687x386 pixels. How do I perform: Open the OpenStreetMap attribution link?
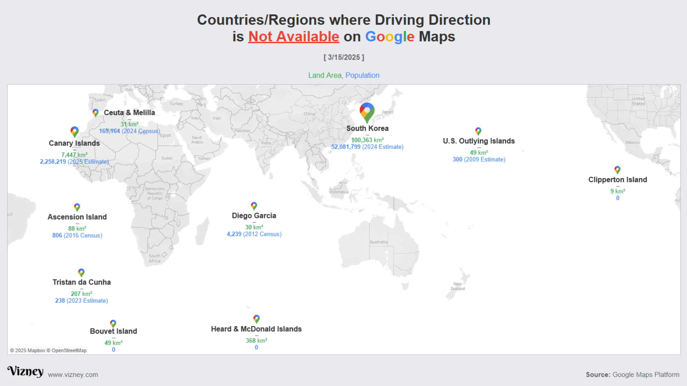coord(69,350)
